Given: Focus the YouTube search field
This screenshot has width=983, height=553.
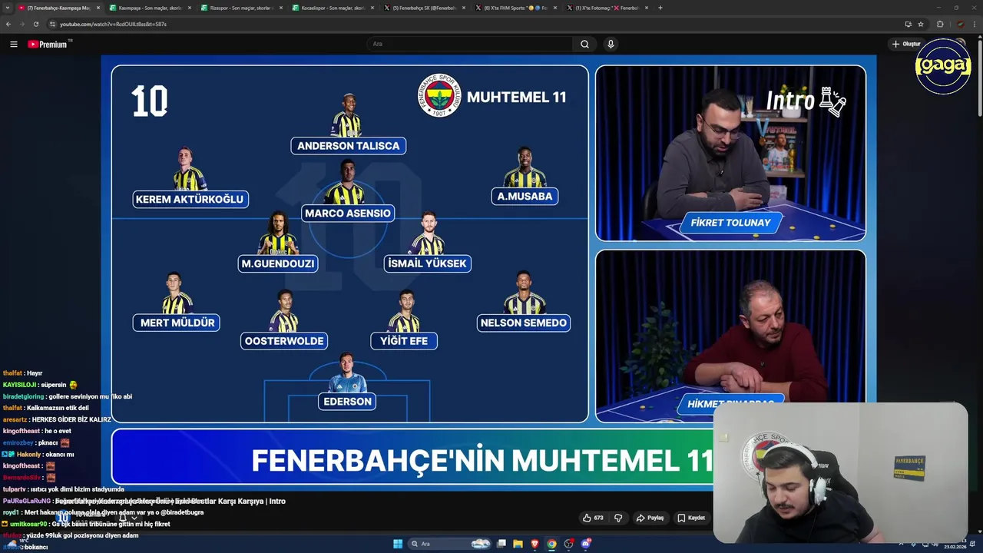Looking at the screenshot, I should tap(469, 45).
